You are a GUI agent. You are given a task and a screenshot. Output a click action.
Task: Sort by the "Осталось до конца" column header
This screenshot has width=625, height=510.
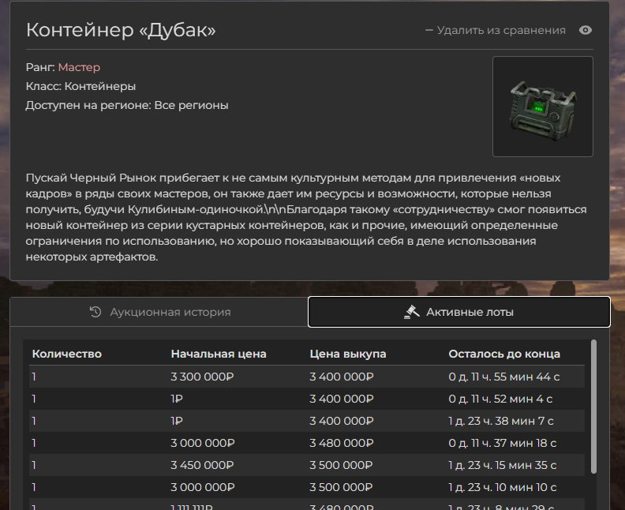[x=504, y=354]
